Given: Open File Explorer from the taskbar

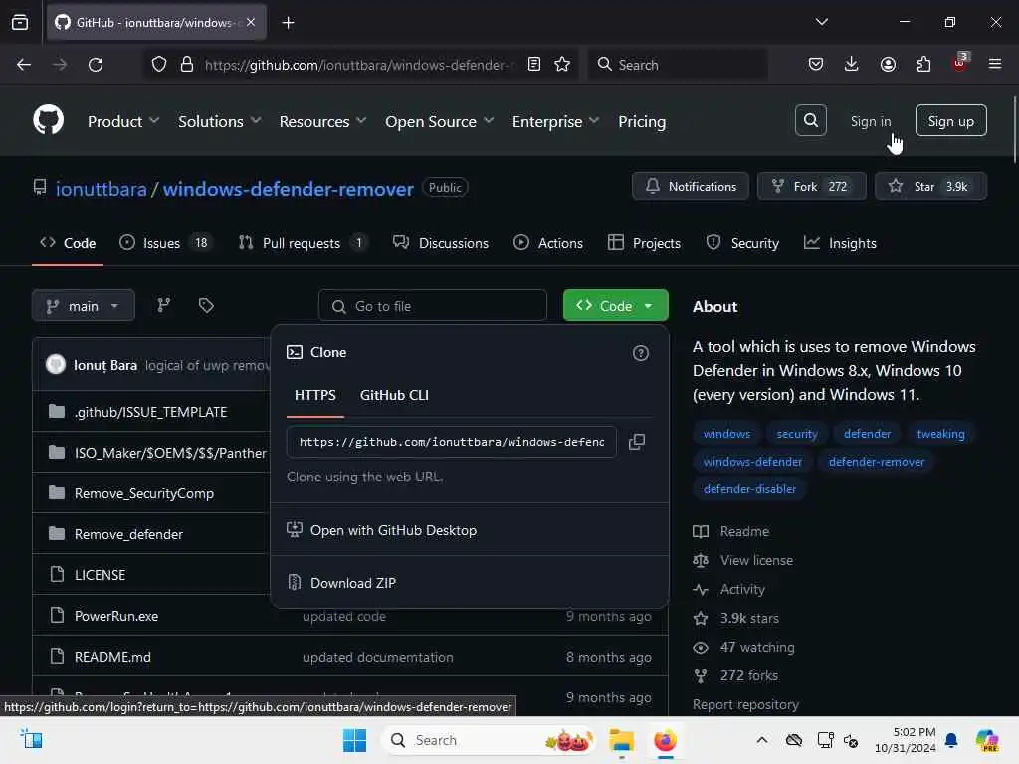Looking at the screenshot, I should pos(621,740).
